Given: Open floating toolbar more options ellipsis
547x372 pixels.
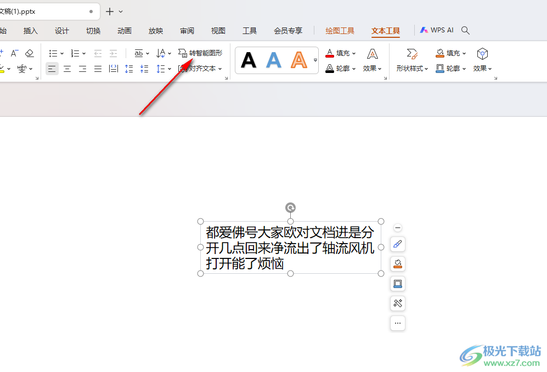Looking at the screenshot, I should (397, 323).
